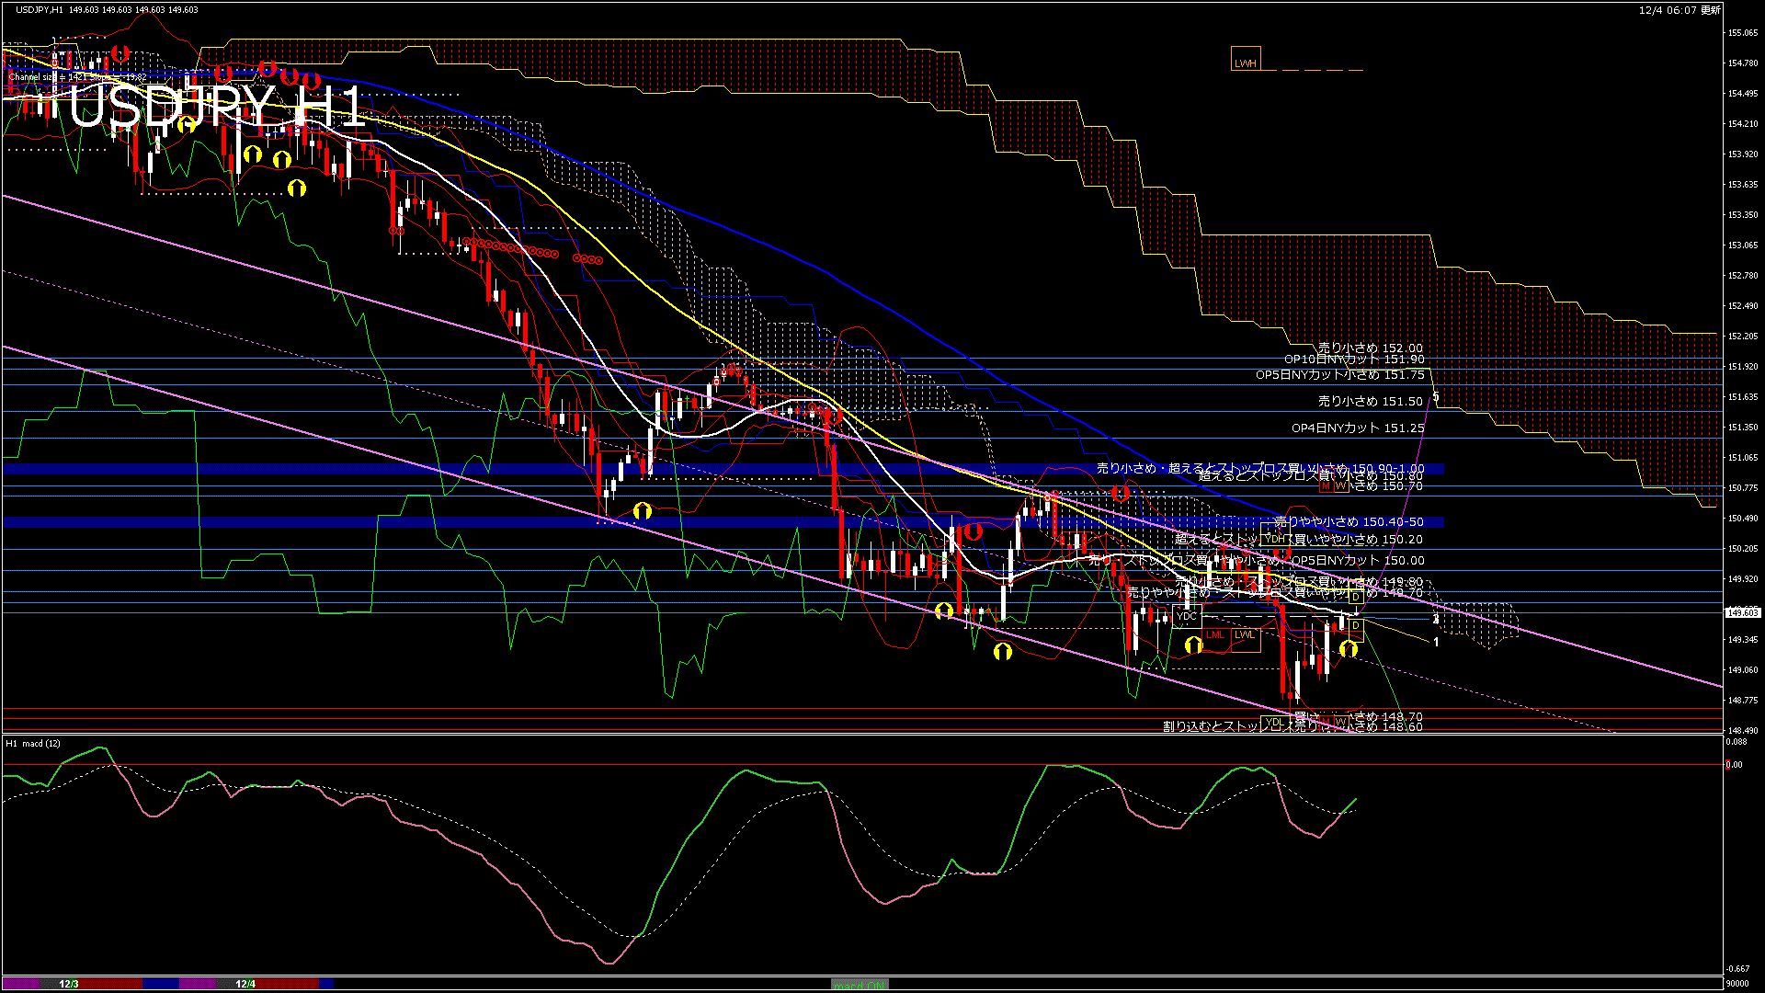Viewport: 1765px width, 993px height.
Task: Click the H1 macd (12) indicator label
Action: [x=33, y=743]
